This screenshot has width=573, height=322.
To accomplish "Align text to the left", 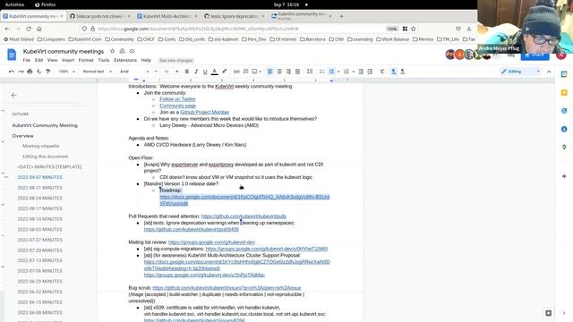I will click(x=270, y=72).
